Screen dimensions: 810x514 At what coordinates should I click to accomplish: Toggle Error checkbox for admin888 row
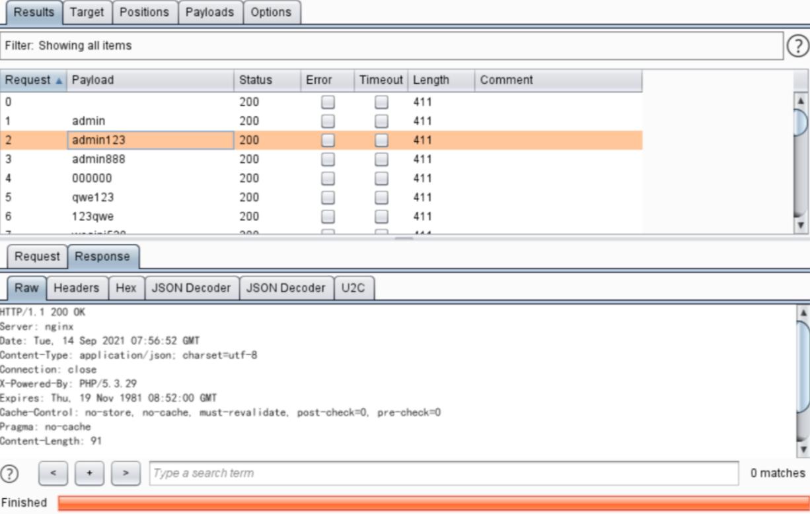click(328, 159)
